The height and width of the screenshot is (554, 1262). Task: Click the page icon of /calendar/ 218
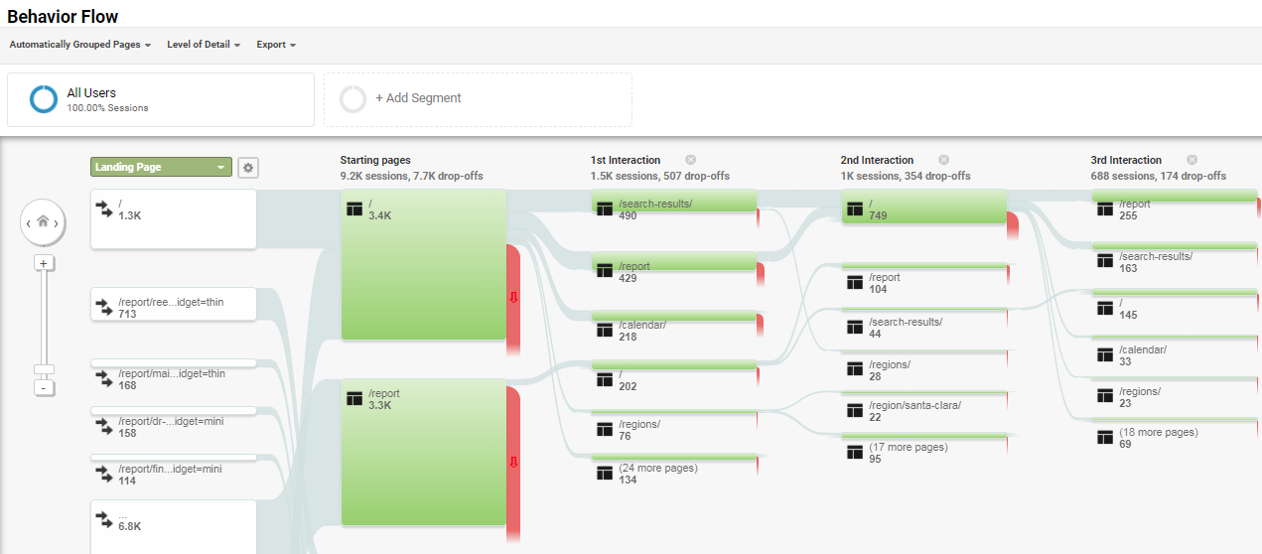[x=604, y=330]
